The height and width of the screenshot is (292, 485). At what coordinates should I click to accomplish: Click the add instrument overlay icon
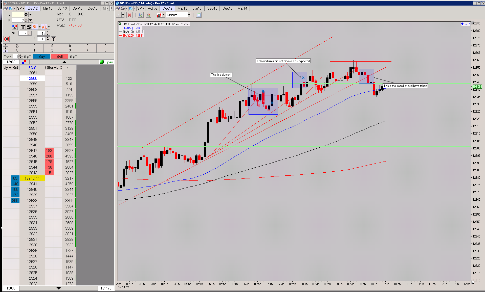tap(148, 15)
